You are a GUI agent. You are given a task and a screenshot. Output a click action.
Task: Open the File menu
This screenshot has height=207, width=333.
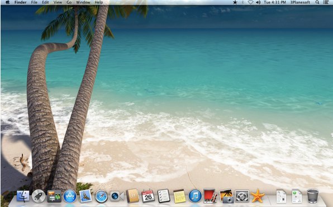click(34, 2)
